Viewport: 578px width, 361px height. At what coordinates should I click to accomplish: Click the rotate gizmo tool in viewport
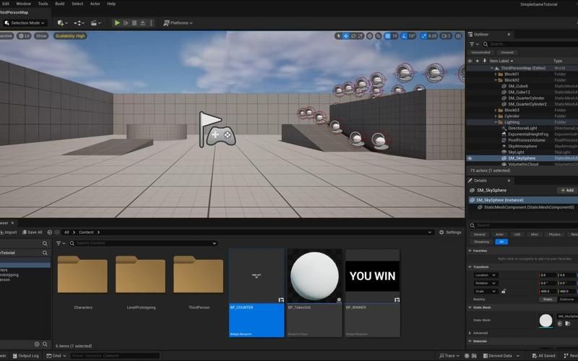355,35
